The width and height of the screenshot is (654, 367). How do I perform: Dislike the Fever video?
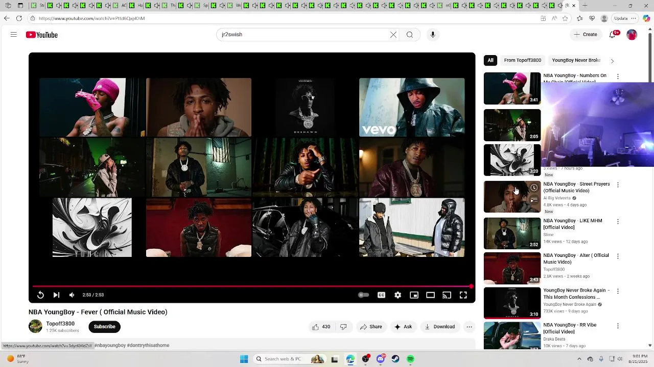343,327
